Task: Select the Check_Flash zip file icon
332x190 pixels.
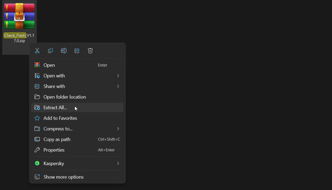Action: (x=19, y=16)
